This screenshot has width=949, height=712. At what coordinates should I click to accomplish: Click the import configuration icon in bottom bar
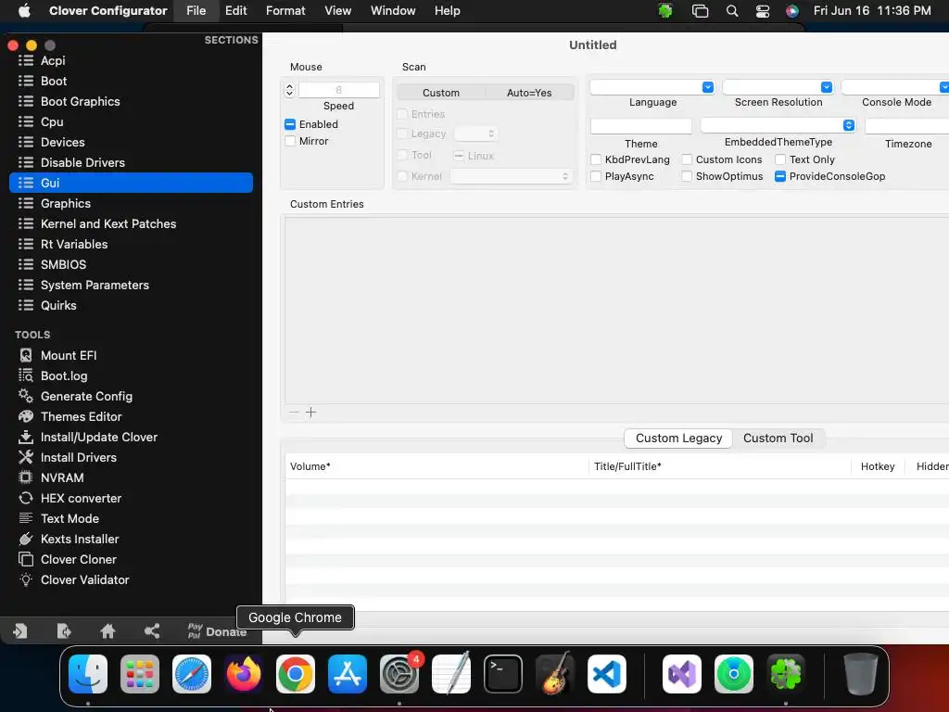(x=19, y=631)
